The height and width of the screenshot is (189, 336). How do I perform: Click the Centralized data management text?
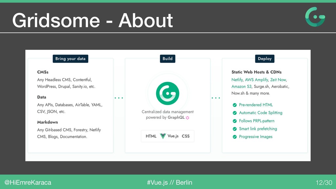[x=168, y=112]
